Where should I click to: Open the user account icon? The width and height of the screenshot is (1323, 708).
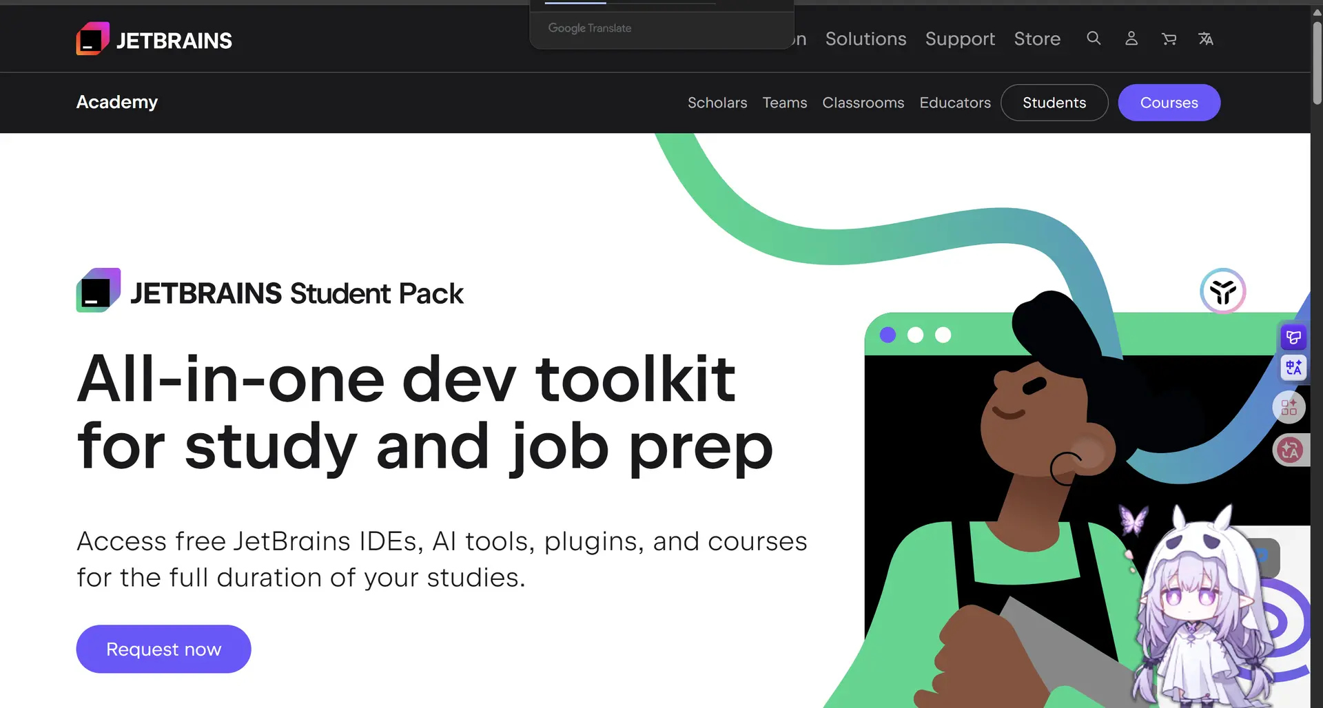1131,39
